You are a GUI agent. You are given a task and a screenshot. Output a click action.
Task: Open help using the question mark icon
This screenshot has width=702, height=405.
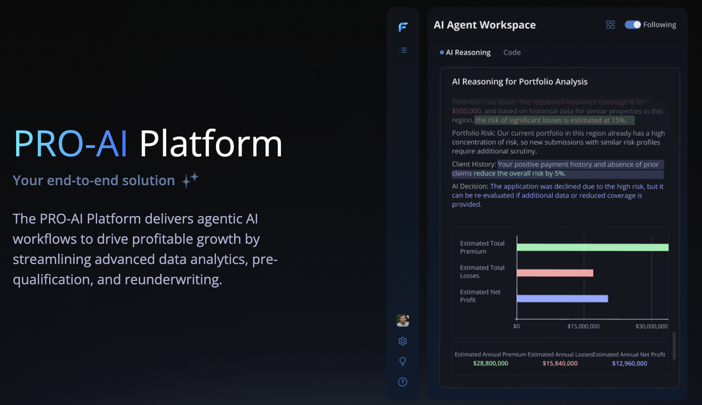(402, 382)
